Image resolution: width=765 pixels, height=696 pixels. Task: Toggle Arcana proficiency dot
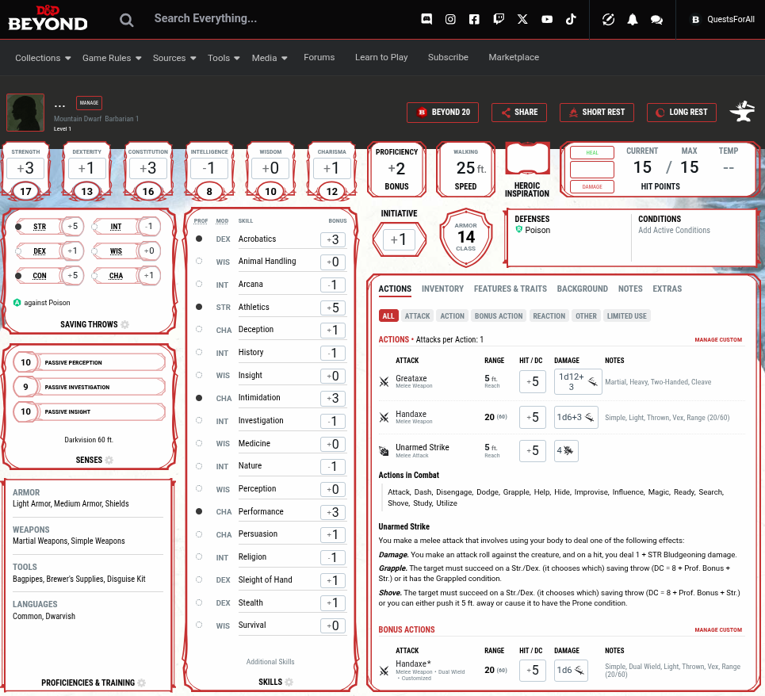(199, 284)
